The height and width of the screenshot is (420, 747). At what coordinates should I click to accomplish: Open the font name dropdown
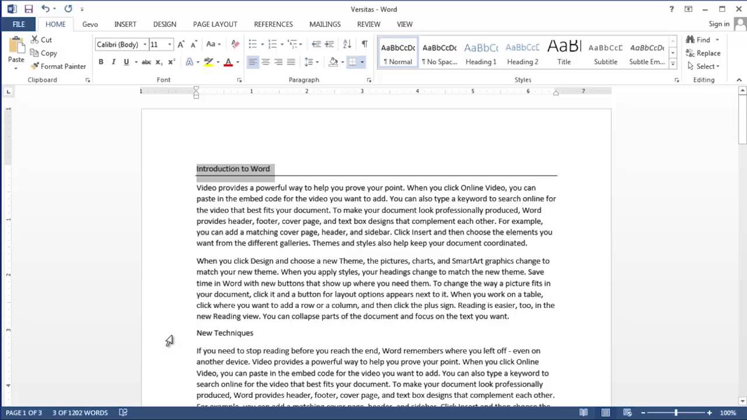coord(145,44)
